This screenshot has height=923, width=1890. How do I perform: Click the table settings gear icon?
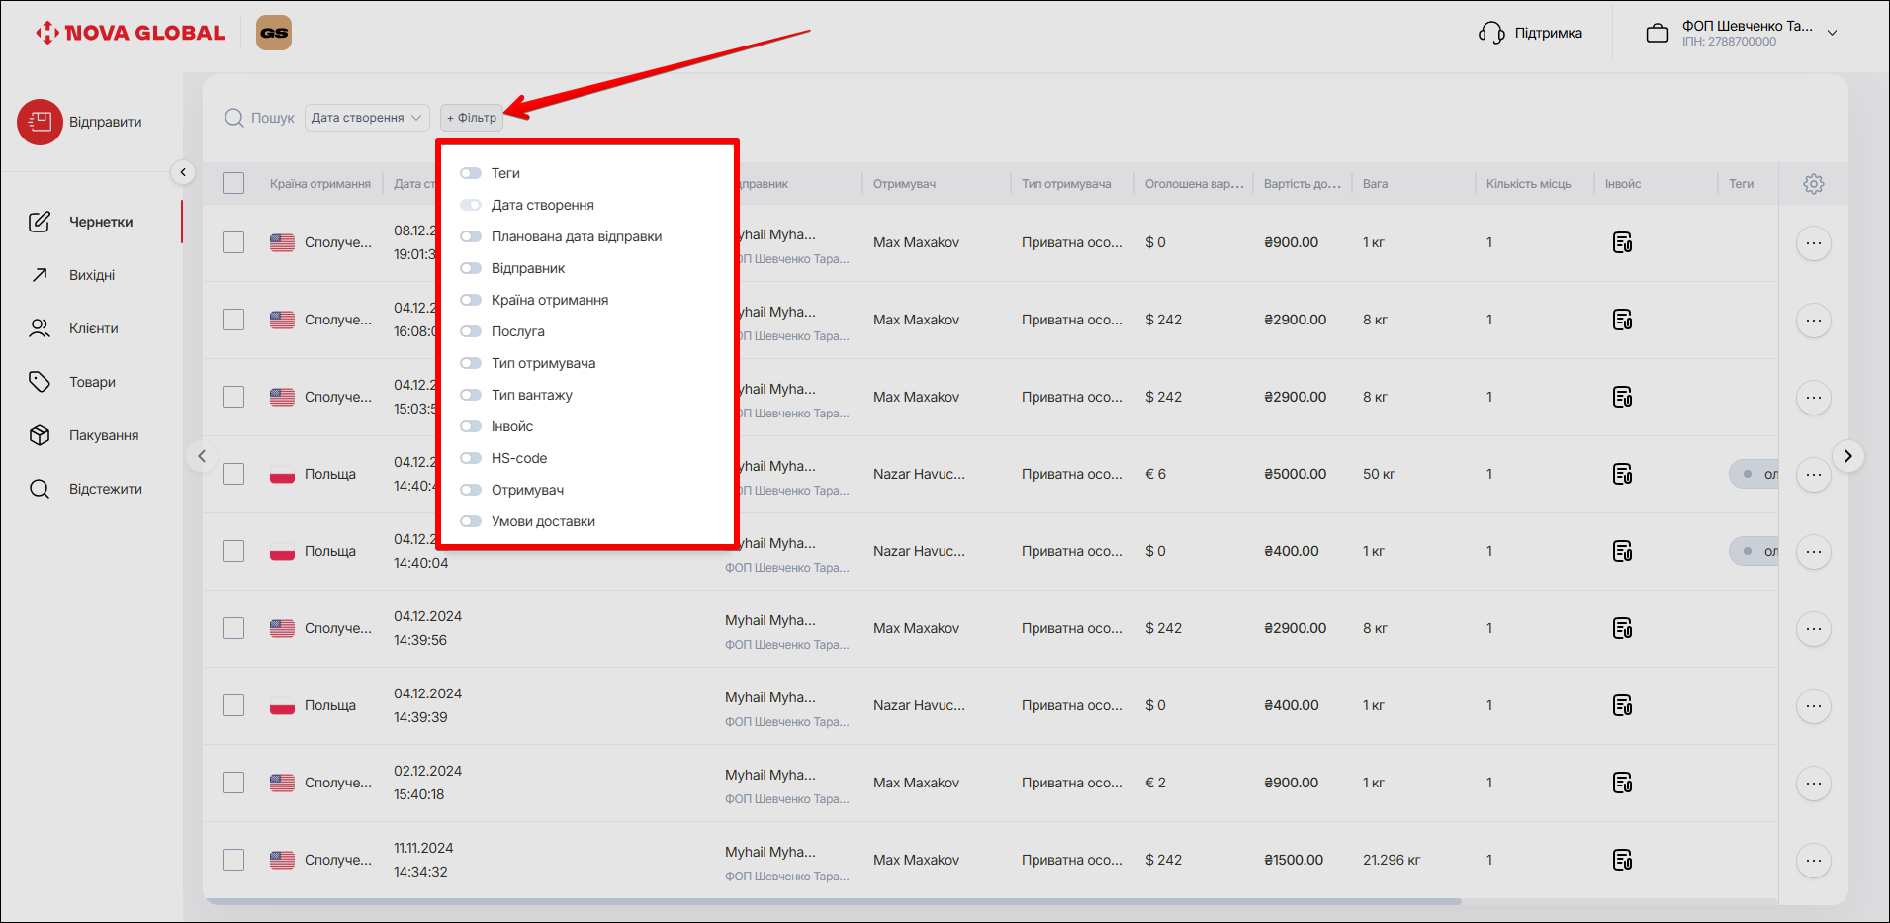click(x=1813, y=184)
